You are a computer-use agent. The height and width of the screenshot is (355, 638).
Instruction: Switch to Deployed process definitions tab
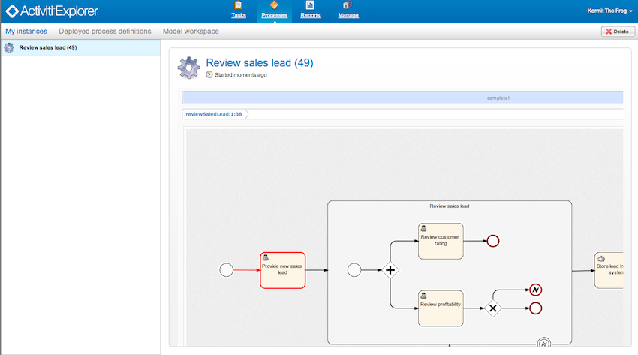(x=104, y=32)
